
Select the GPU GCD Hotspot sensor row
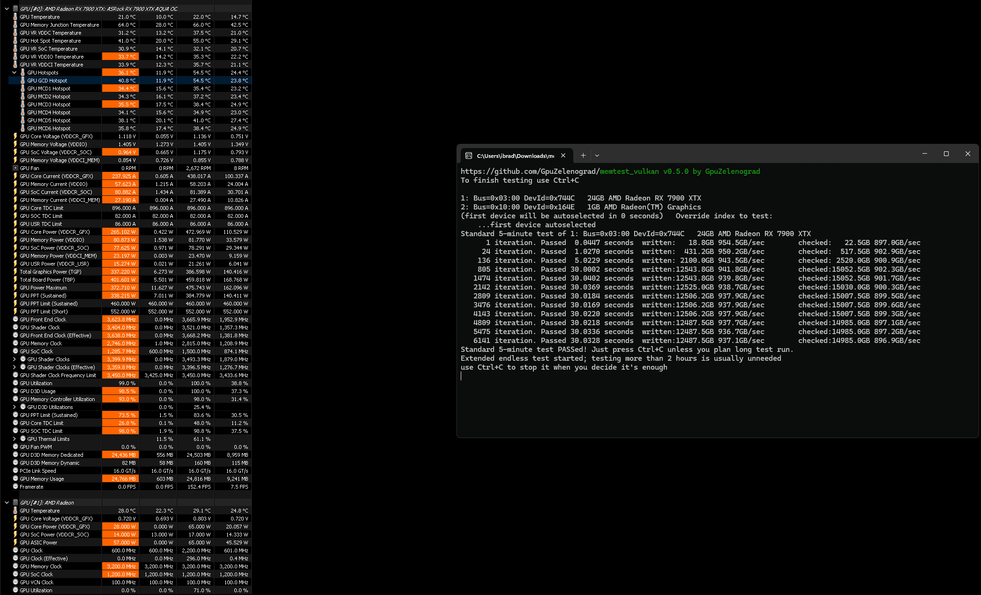(47, 81)
